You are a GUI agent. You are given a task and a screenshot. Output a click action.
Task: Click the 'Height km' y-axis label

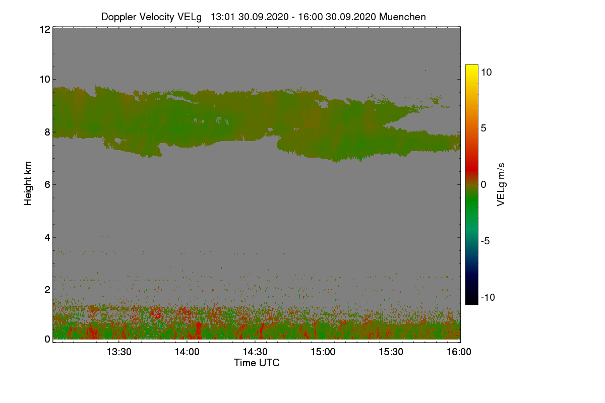tap(28, 183)
